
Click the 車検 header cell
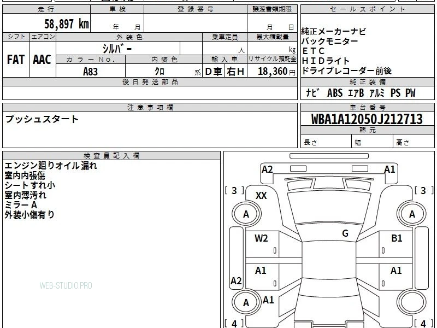[x=117, y=9]
